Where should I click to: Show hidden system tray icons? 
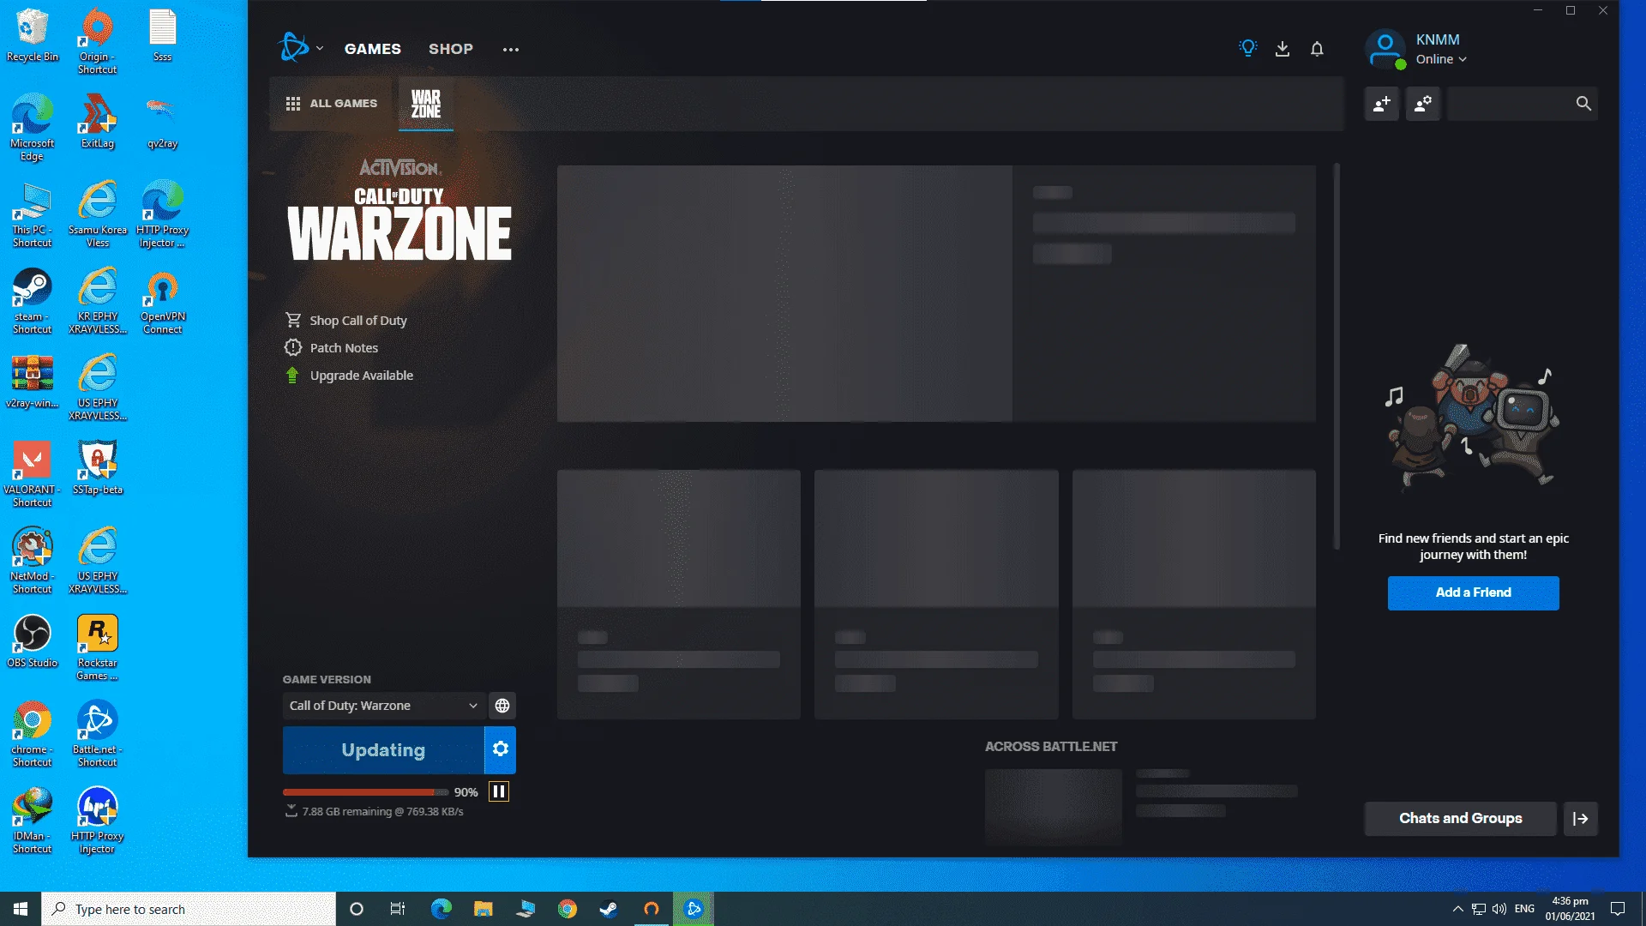click(1457, 909)
